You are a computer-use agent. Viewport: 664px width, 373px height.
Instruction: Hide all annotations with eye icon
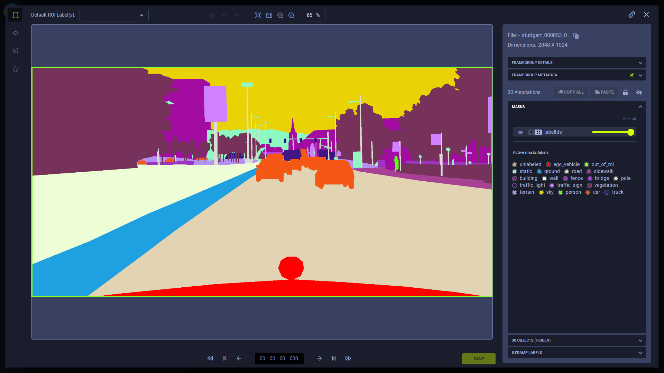click(x=639, y=92)
